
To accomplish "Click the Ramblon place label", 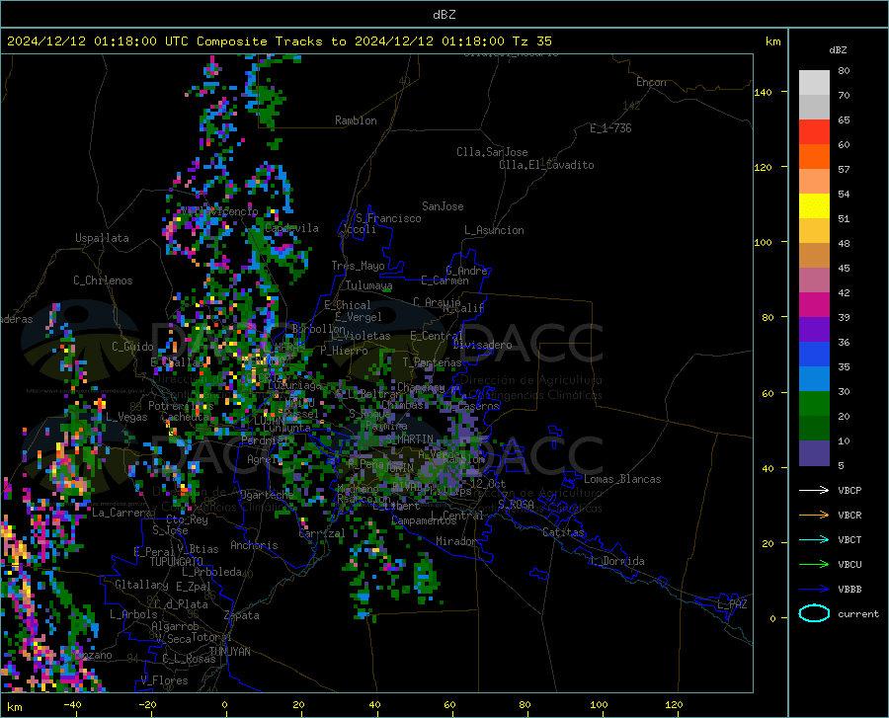I will pyautogui.click(x=356, y=120).
